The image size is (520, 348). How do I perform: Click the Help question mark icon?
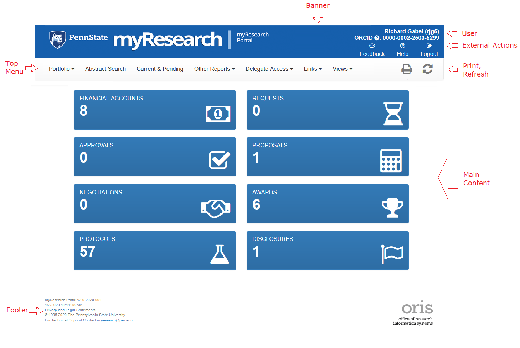(x=402, y=46)
